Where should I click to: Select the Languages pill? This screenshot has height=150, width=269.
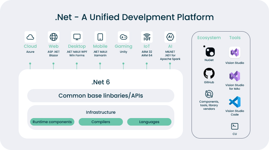(149, 122)
